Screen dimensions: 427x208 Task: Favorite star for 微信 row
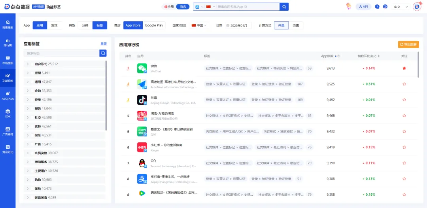tap(404, 68)
